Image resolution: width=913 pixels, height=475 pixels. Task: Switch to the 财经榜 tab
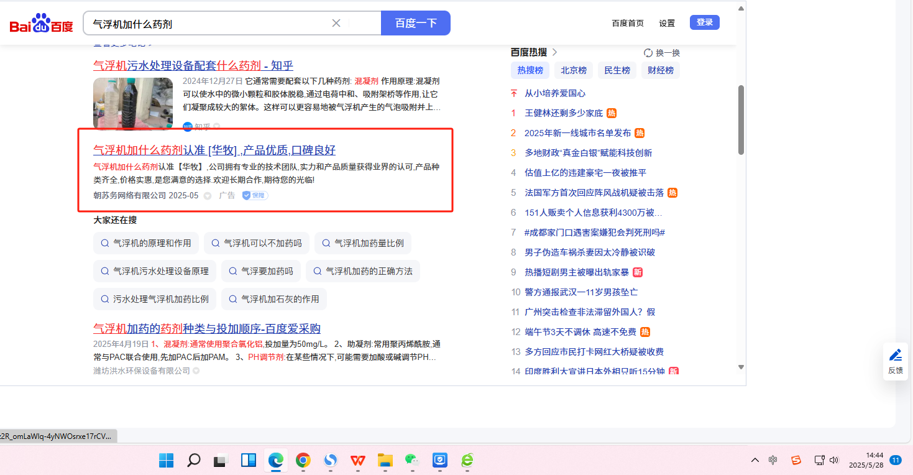point(661,70)
